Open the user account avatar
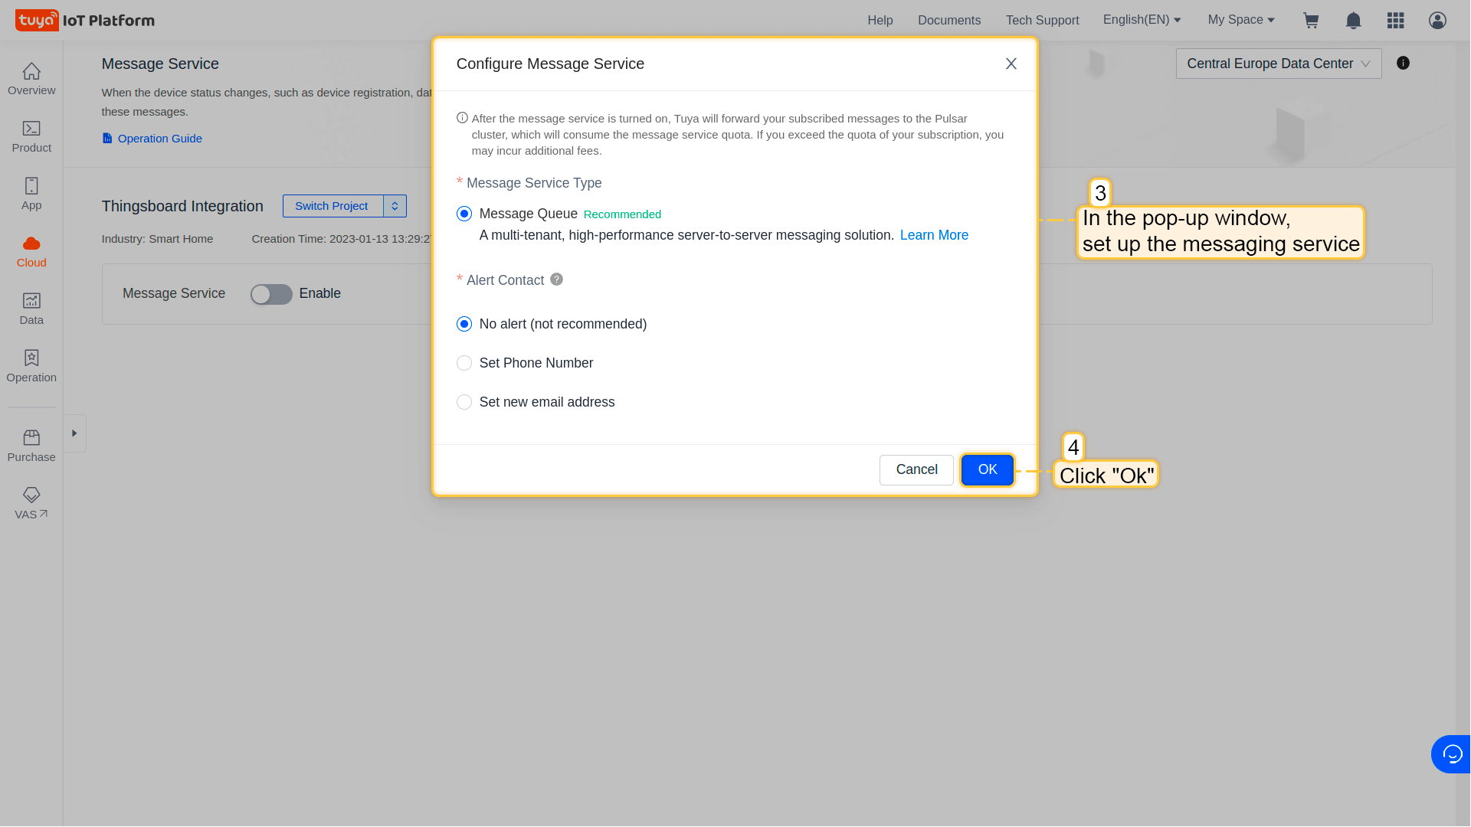 (x=1437, y=21)
